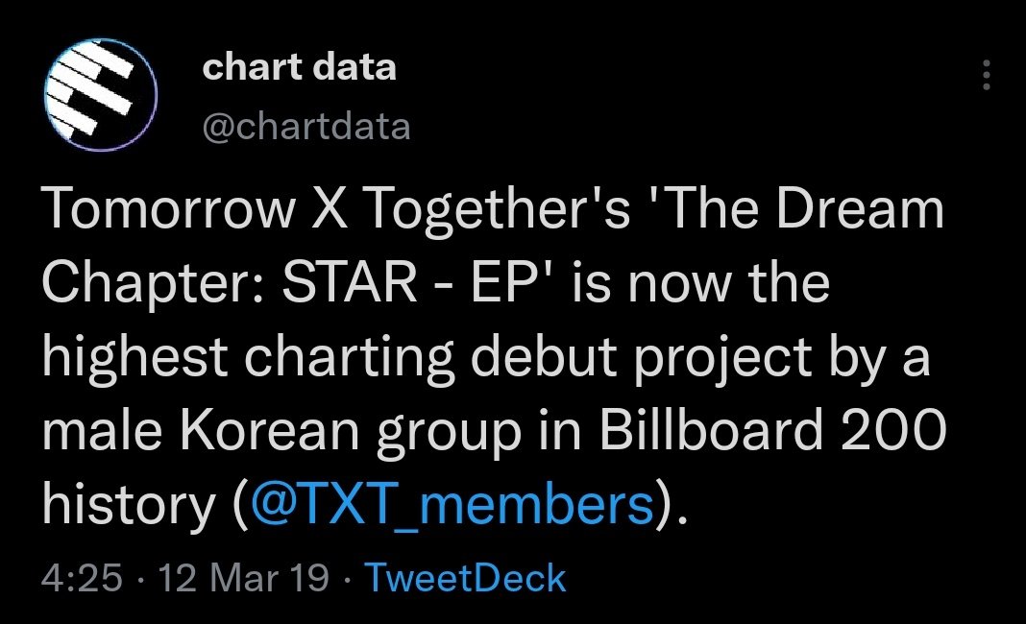Click the phrase debut project by a
This screenshot has width=1026, height=624.
(700, 359)
